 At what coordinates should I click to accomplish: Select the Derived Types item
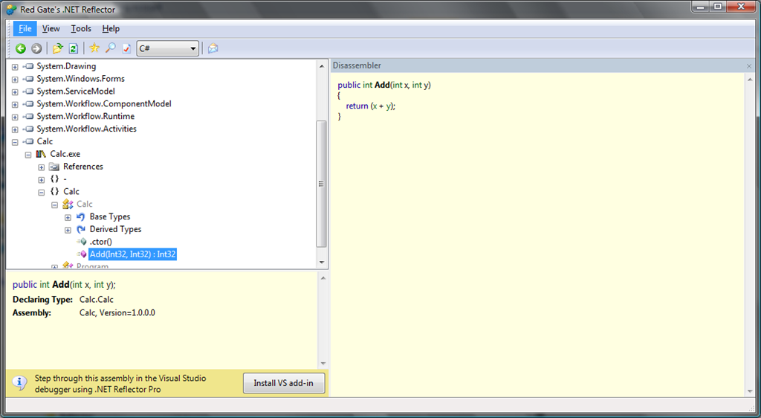pos(115,230)
